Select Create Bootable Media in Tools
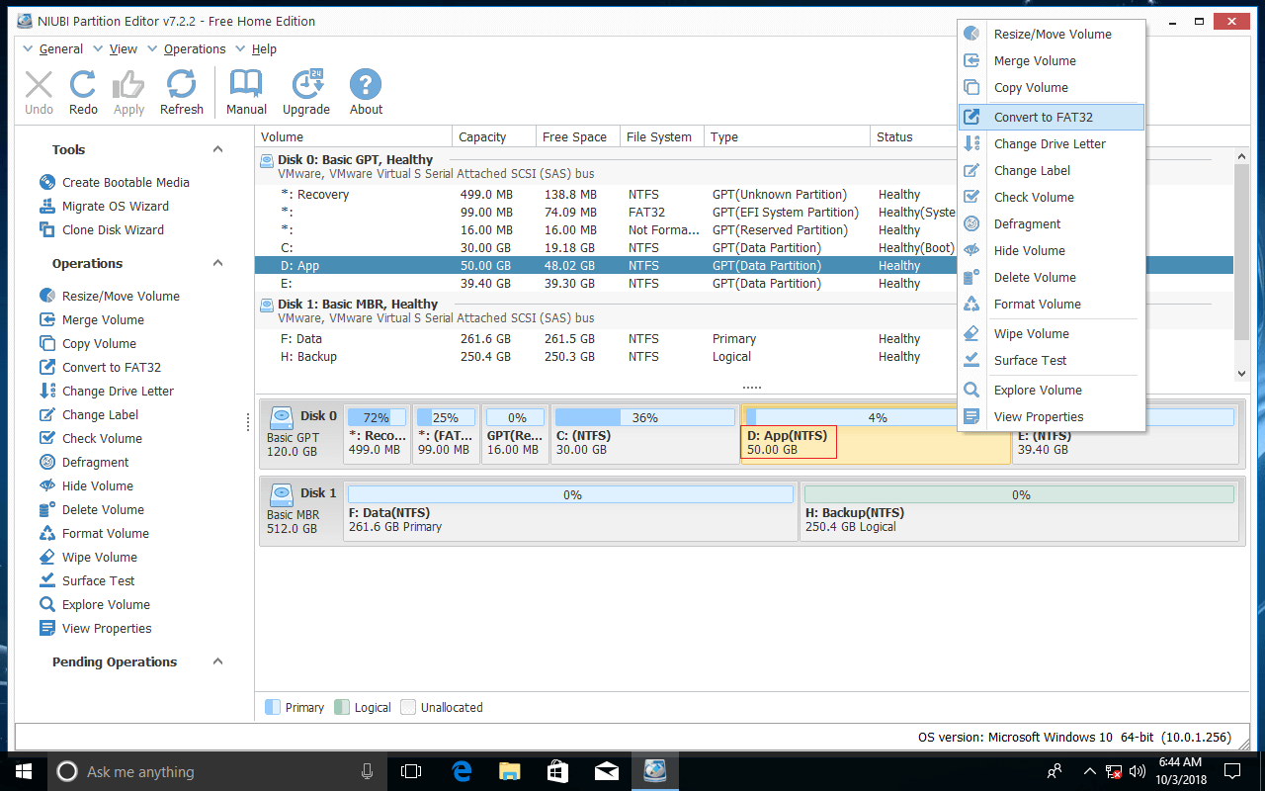Image resolution: width=1265 pixels, height=791 pixels. pyautogui.click(x=125, y=182)
